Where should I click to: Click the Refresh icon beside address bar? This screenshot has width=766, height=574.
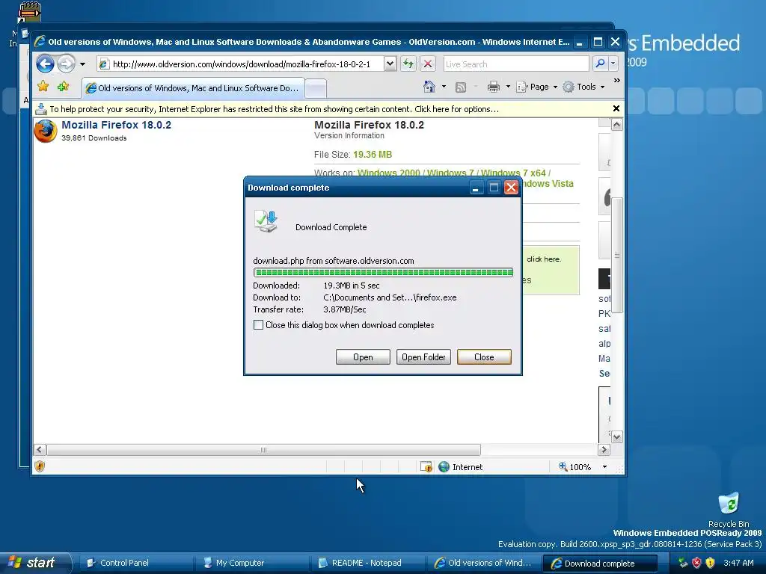(x=408, y=64)
